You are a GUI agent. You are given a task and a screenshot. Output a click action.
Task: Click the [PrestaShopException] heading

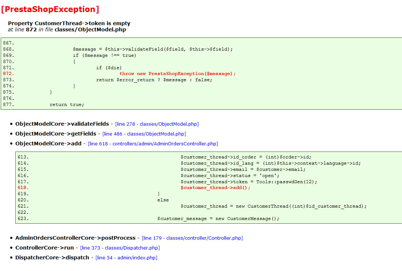(x=50, y=9)
